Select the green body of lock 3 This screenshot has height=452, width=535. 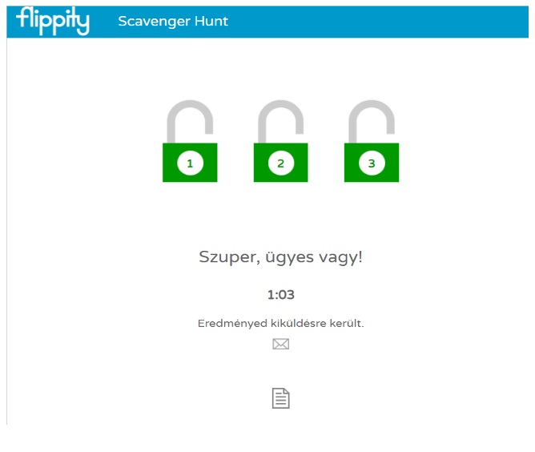coord(372,163)
